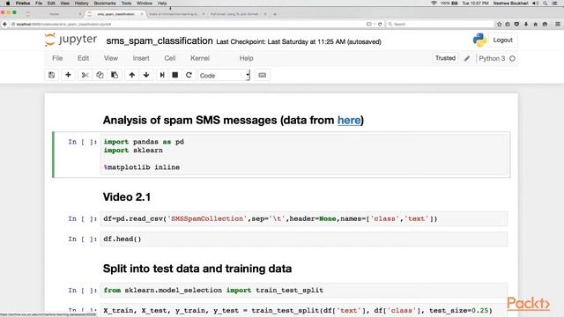This screenshot has width=564, height=317.
Task: Click 'Split into test data and training data' heading
Action: (197, 269)
